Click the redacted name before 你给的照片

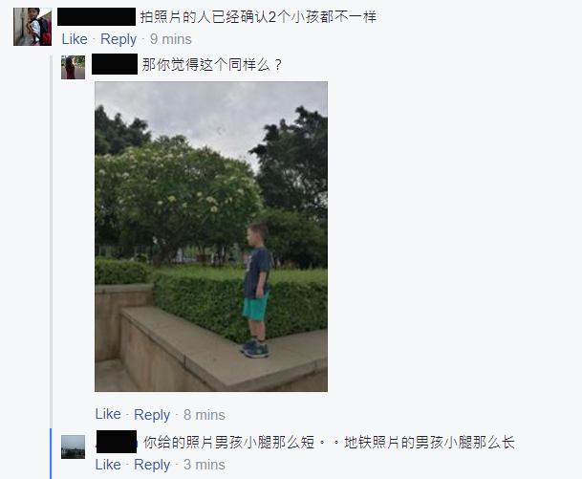click(117, 442)
